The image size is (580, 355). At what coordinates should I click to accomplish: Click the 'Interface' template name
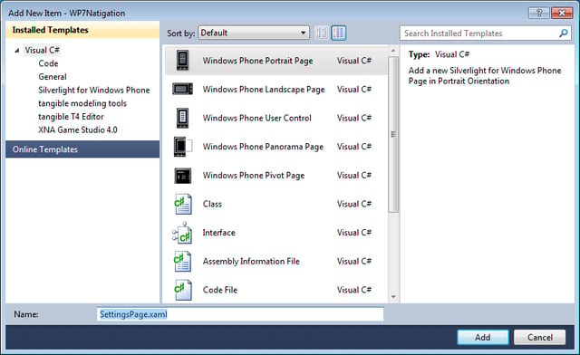pyautogui.click(x=219, y=233)
